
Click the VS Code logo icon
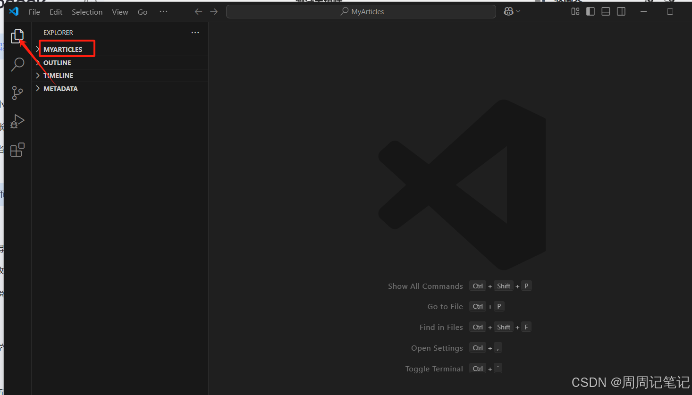[x=14, y=11]
